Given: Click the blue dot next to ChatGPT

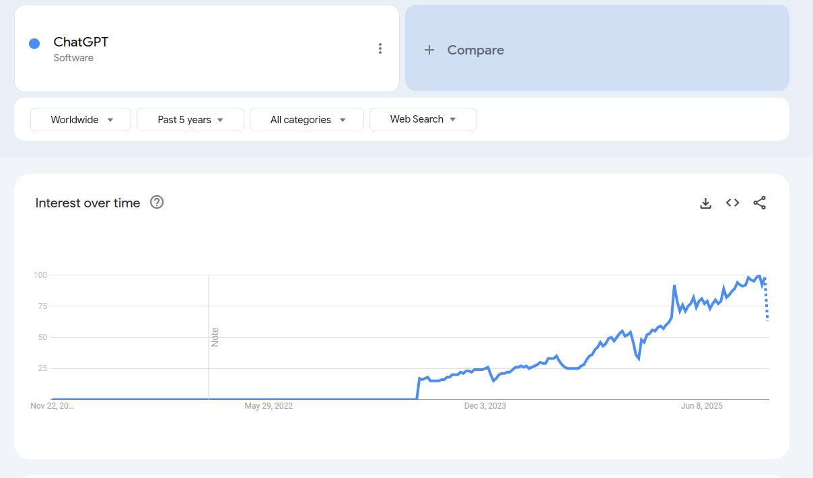Looking at the screenshot, I should pyautogui.click(x=34, y=44).
